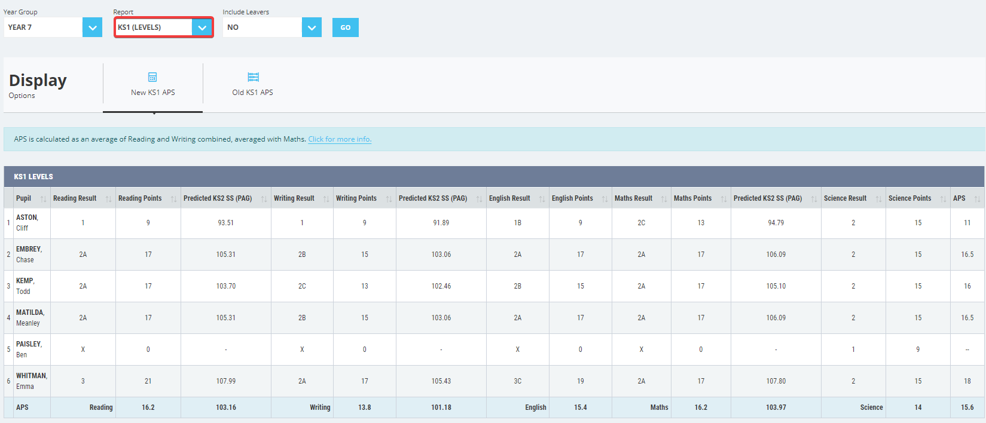Image resolution: width=986 pixels, height=423 pixels.
Task: Sort by the Reading Points column arrows
Action: point(173,198)
